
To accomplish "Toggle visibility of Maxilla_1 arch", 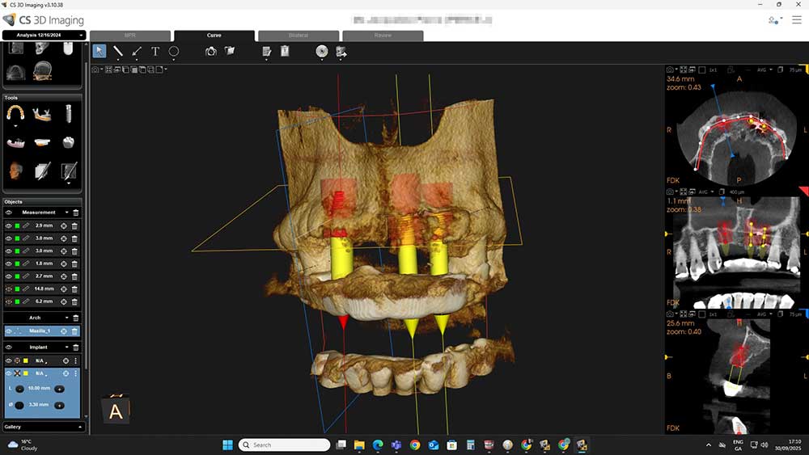I will [9, 331].
